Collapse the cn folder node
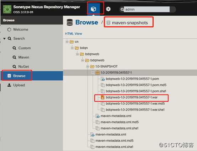197x151 pixels. click(67, 42)
